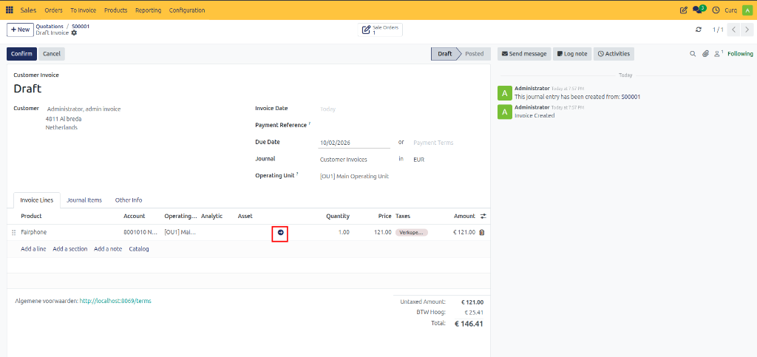757x357 pixels.
Task: Click the Following button
Action: (740, 53)
